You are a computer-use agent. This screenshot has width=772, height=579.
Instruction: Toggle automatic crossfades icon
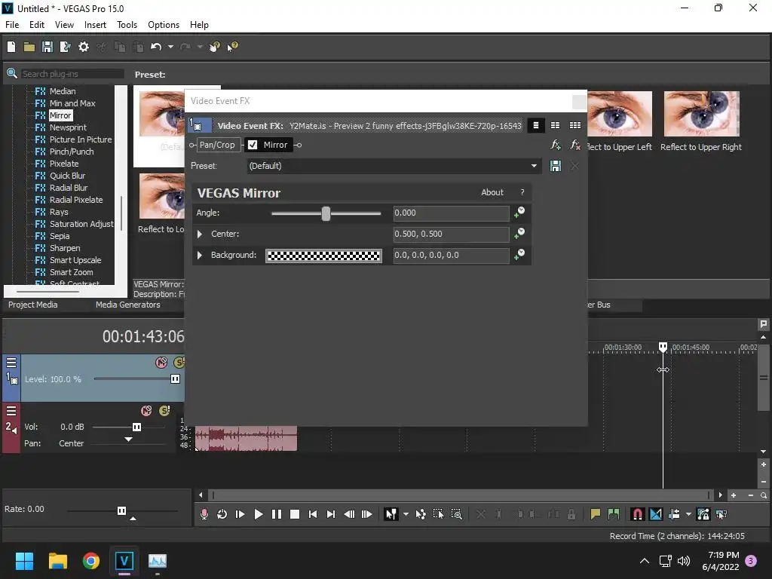(656, 514)
